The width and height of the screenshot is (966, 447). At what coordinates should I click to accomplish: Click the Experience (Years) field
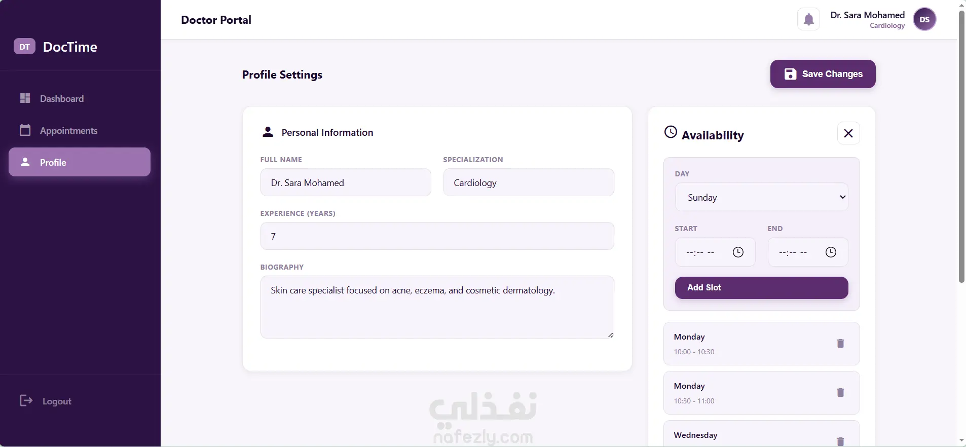[x=437, y=236]
